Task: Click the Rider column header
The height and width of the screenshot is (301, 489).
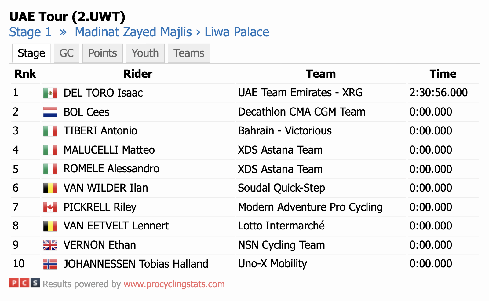Action: (138, 74)
